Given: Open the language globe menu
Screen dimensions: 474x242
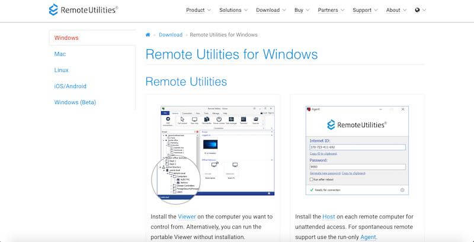Looking at the screenshot, I should [x=420, y=10].
